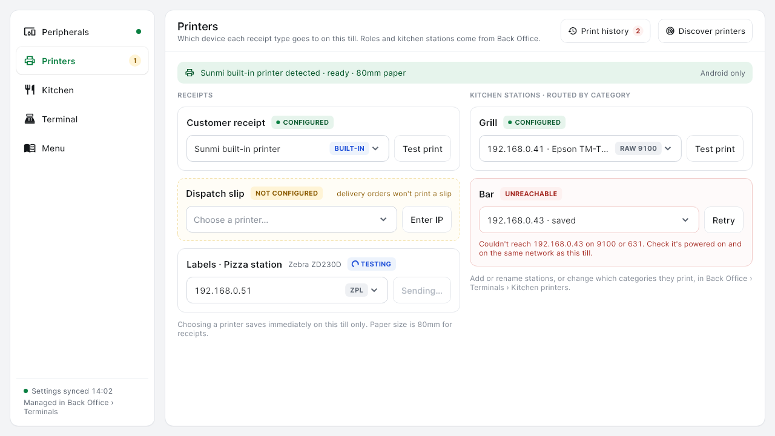Click Customer receipt CONFIGURED status badge
This screenshot has height=436, width=775.
[302, 122]
